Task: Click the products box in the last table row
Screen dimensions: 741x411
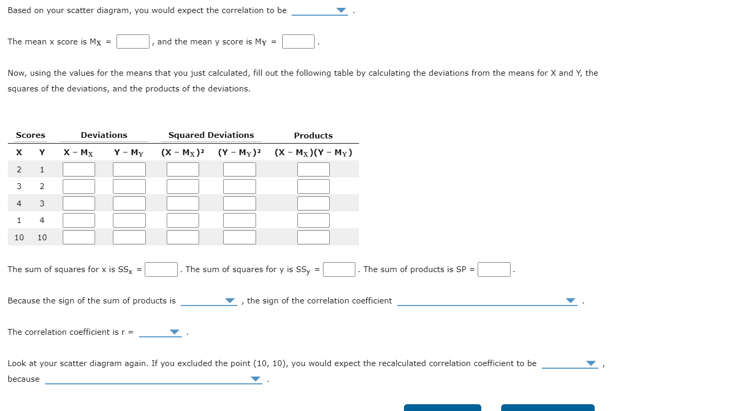Action: click(x=314, y=237)
